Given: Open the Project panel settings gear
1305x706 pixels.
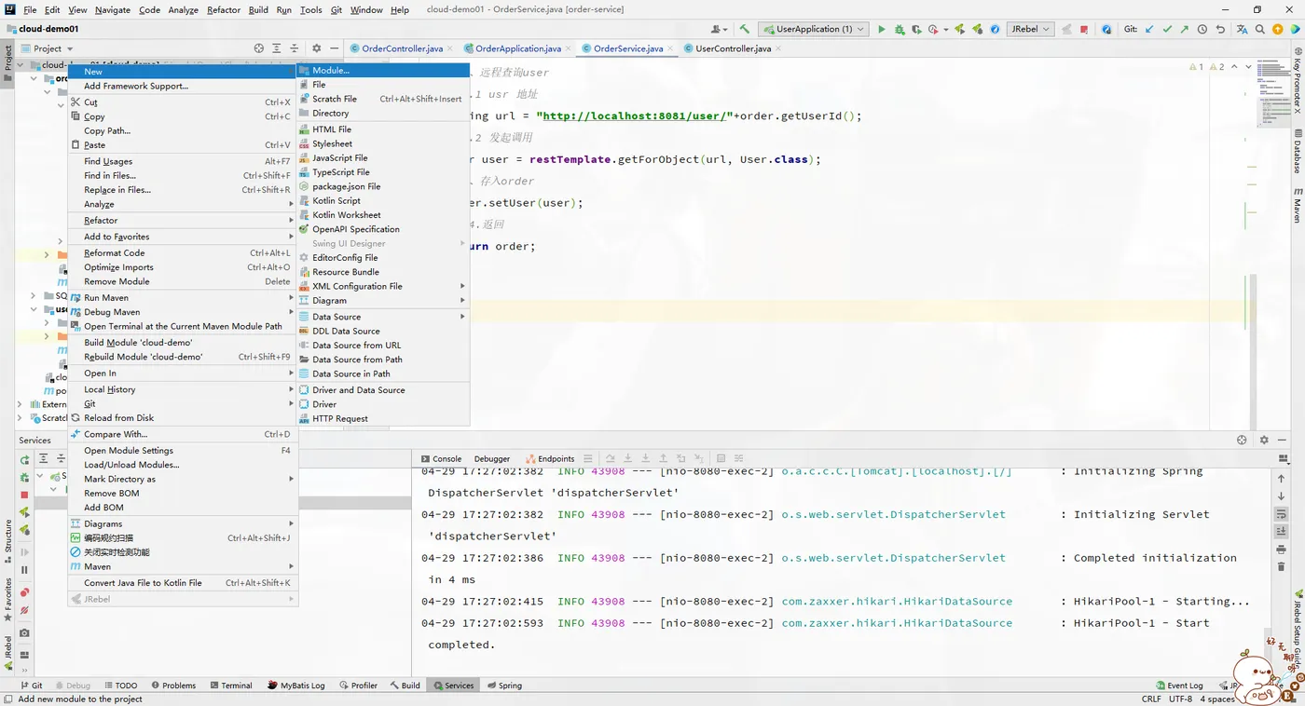Looking at the screenshot, I should [316, 48].
